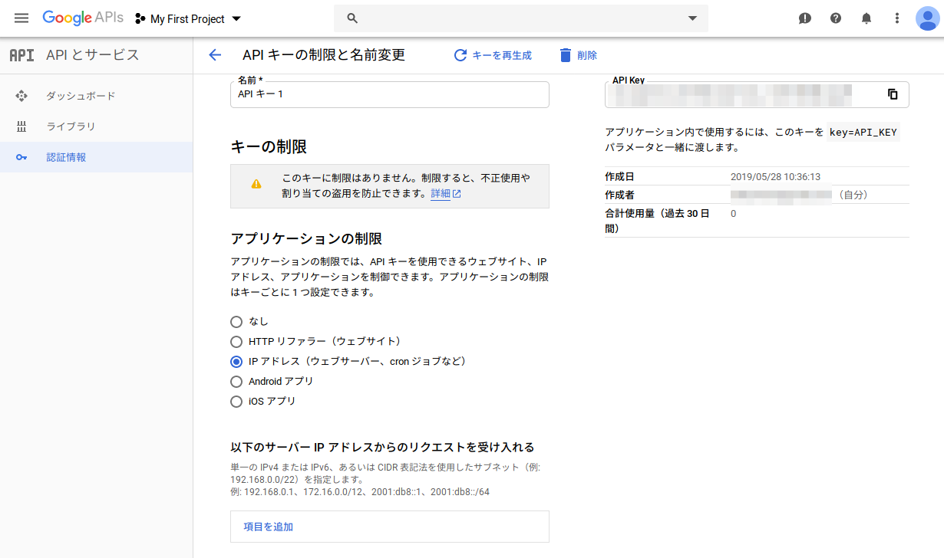944x558 pixels.
Task: Open the notifications bell
Action: (866, 18)
